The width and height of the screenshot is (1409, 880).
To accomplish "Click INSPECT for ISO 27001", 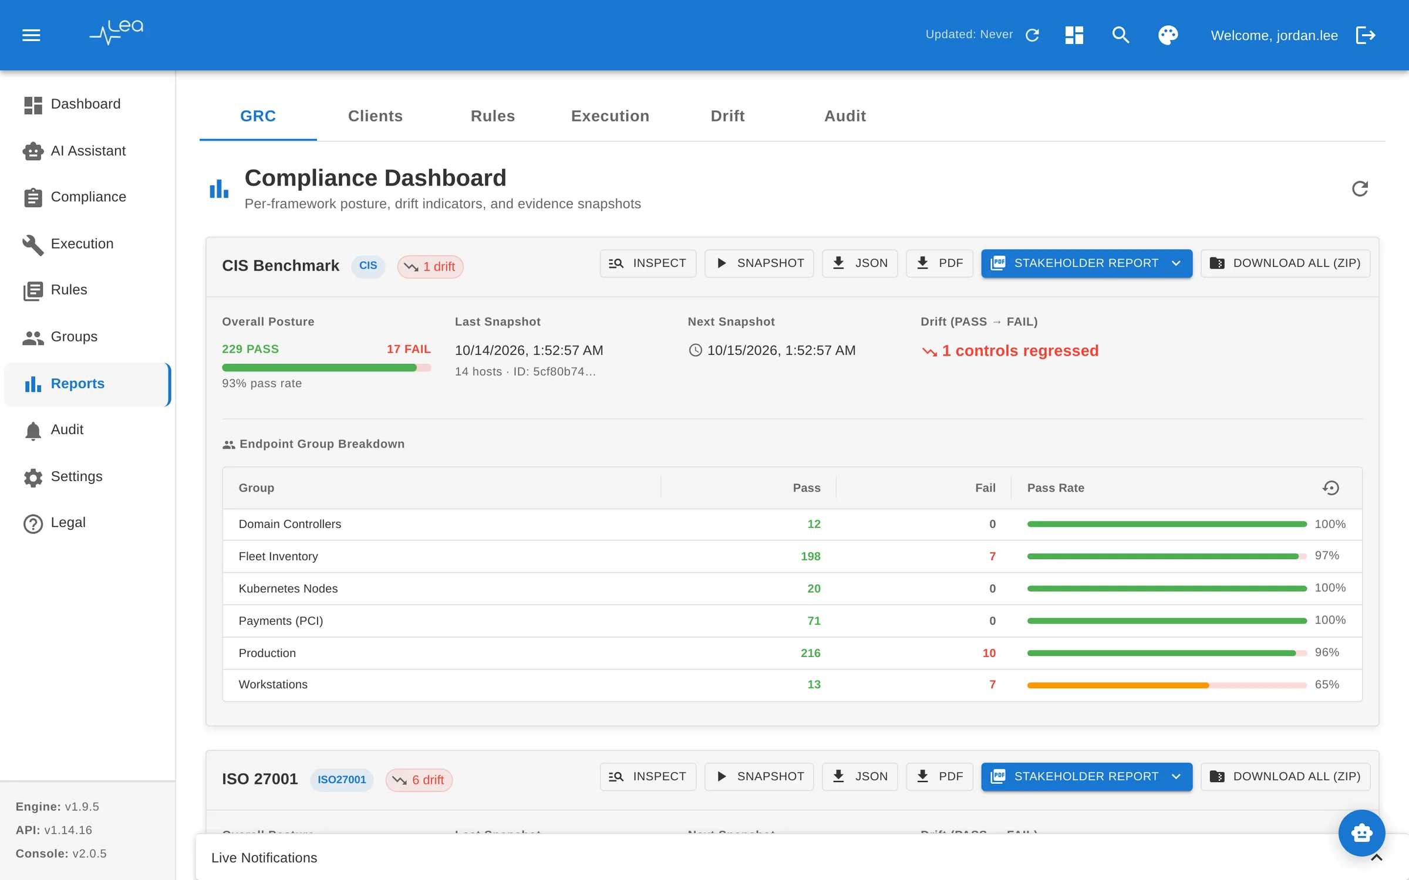I will 648,777.
